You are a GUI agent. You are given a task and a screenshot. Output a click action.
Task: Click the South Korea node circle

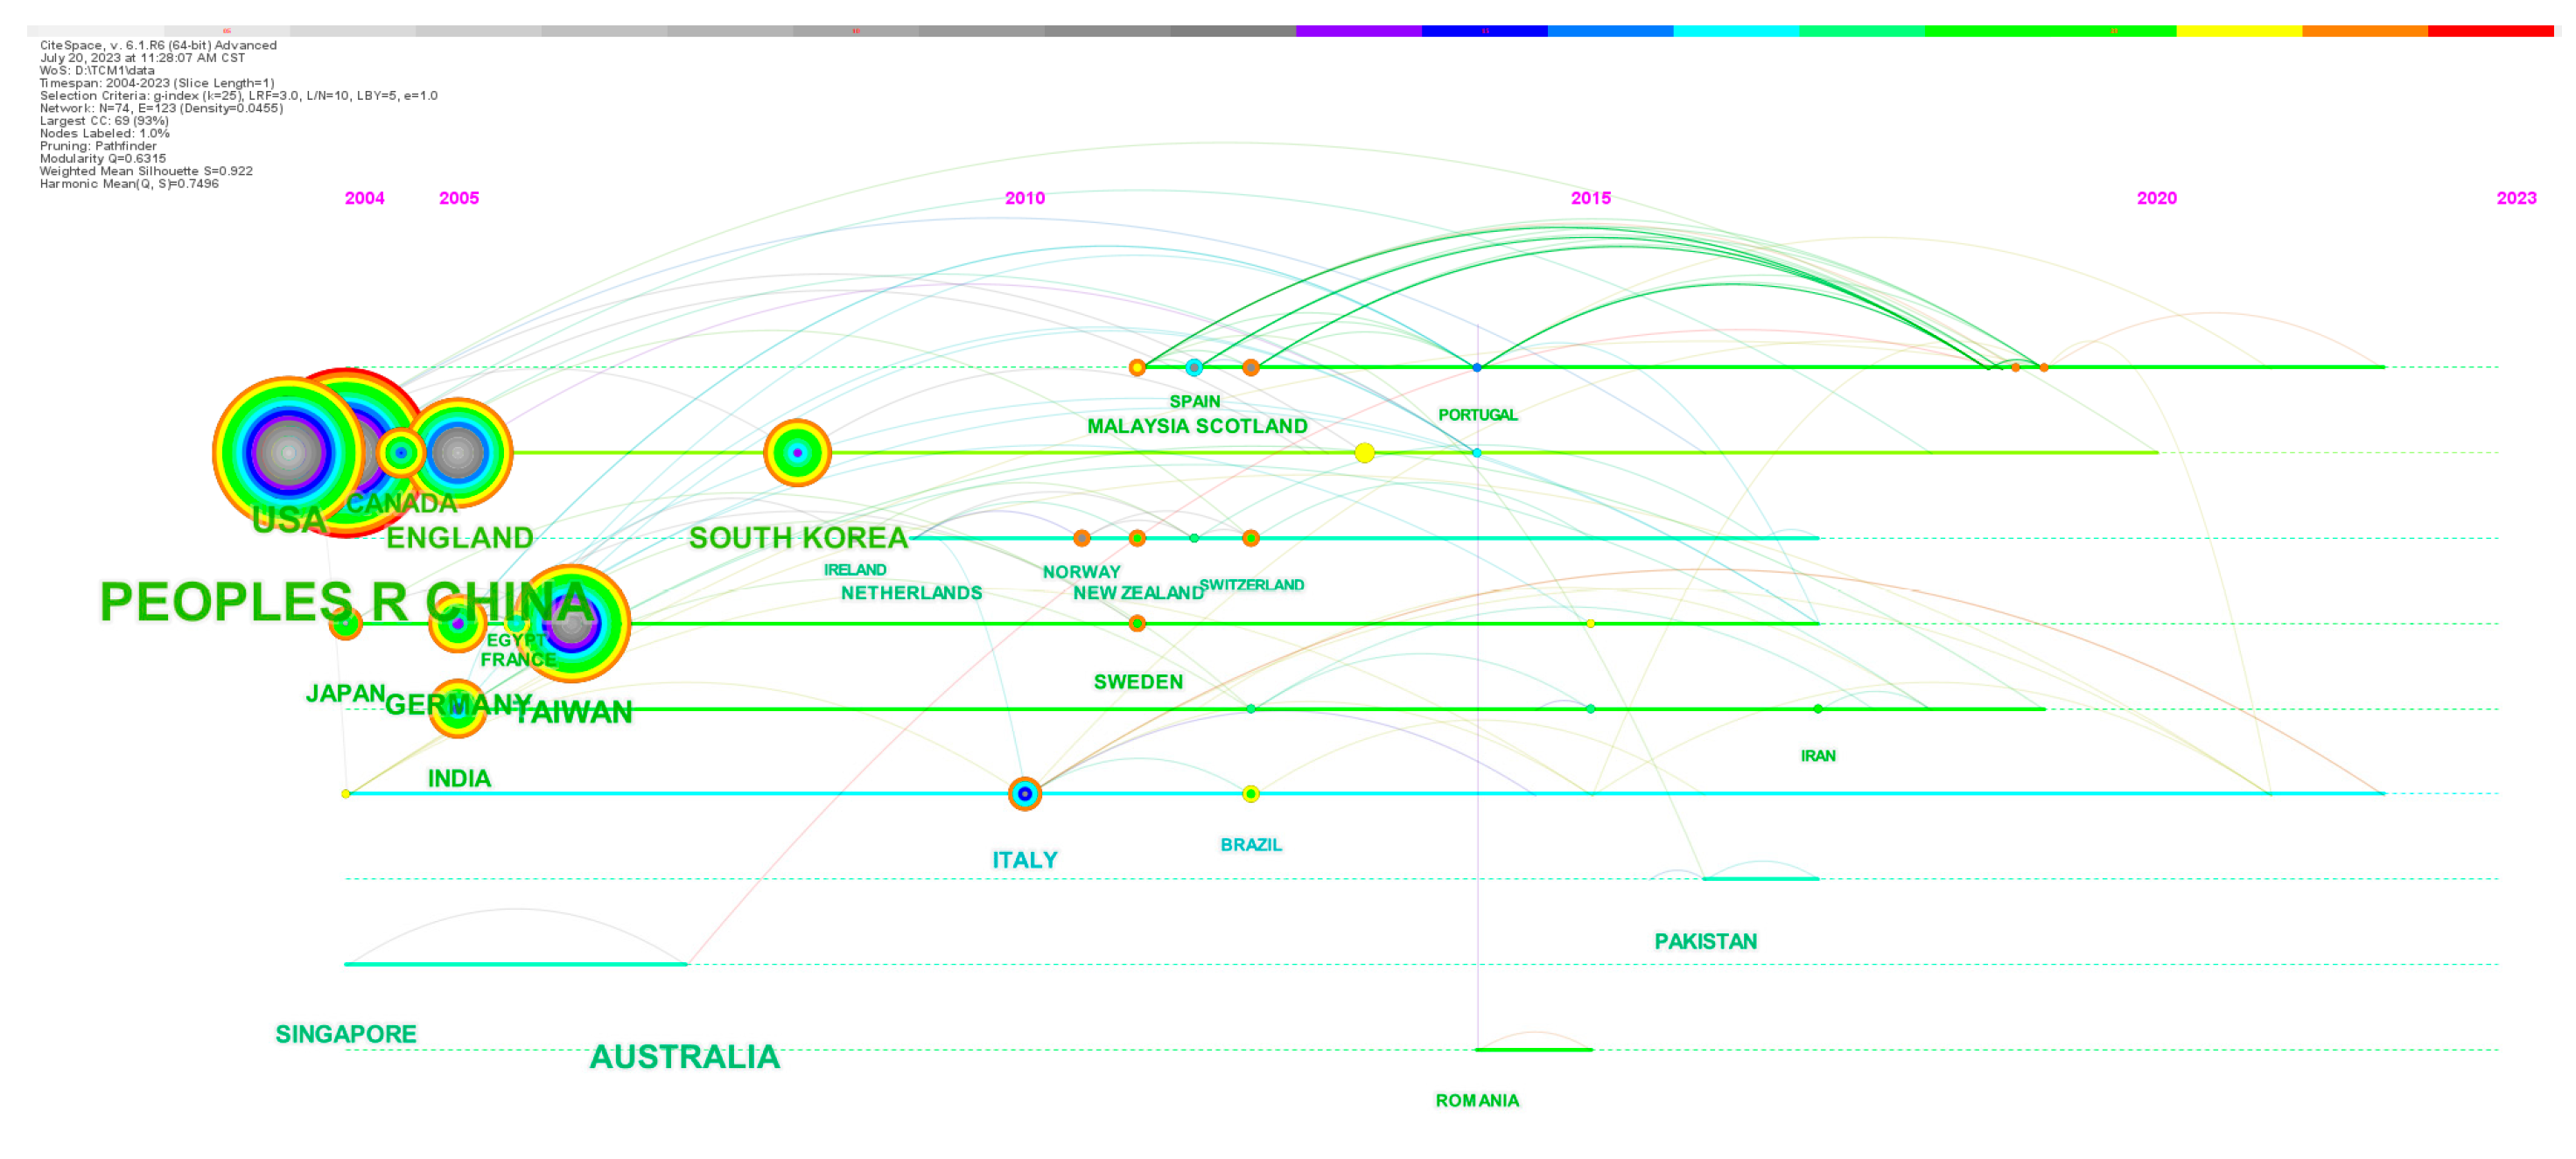(797, 453)
